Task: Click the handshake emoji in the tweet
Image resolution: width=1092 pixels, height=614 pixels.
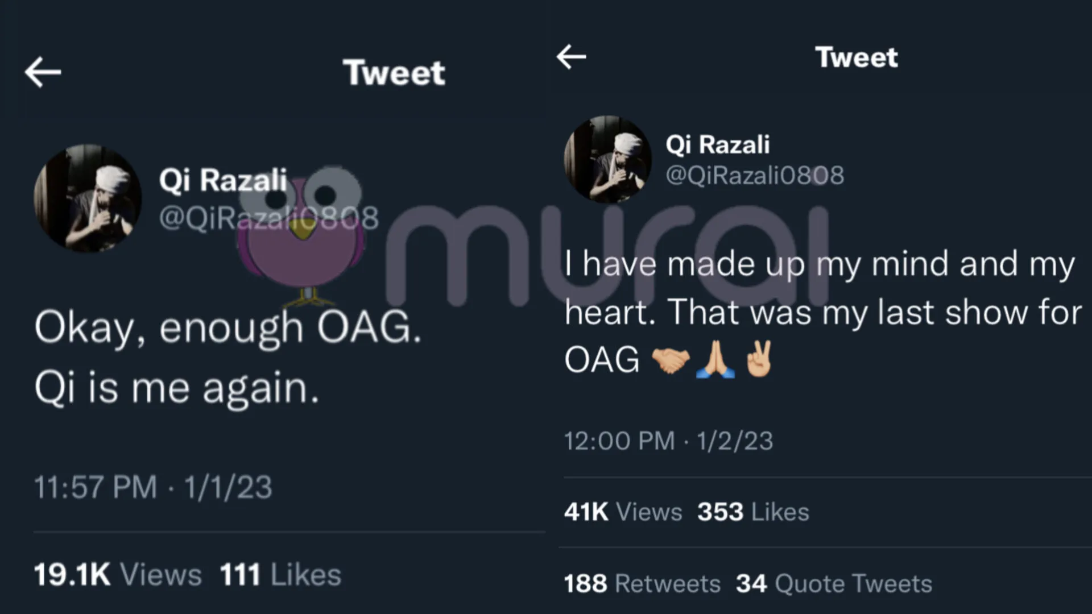Action: (x=671, y=360)
